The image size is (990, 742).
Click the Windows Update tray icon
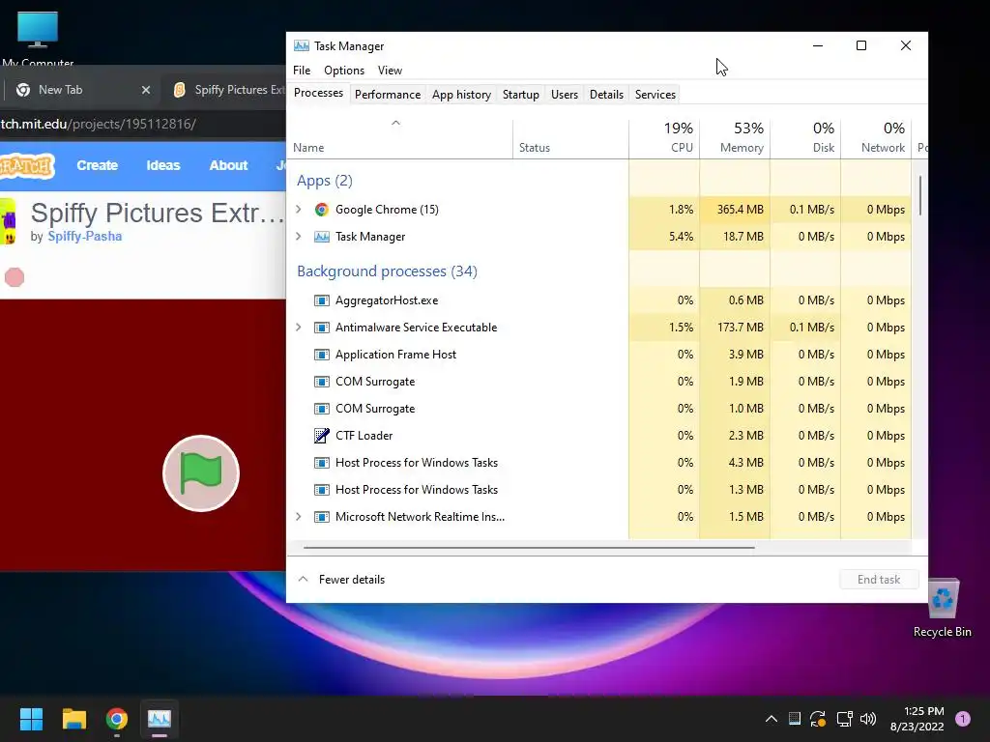[x=818, y=719]
